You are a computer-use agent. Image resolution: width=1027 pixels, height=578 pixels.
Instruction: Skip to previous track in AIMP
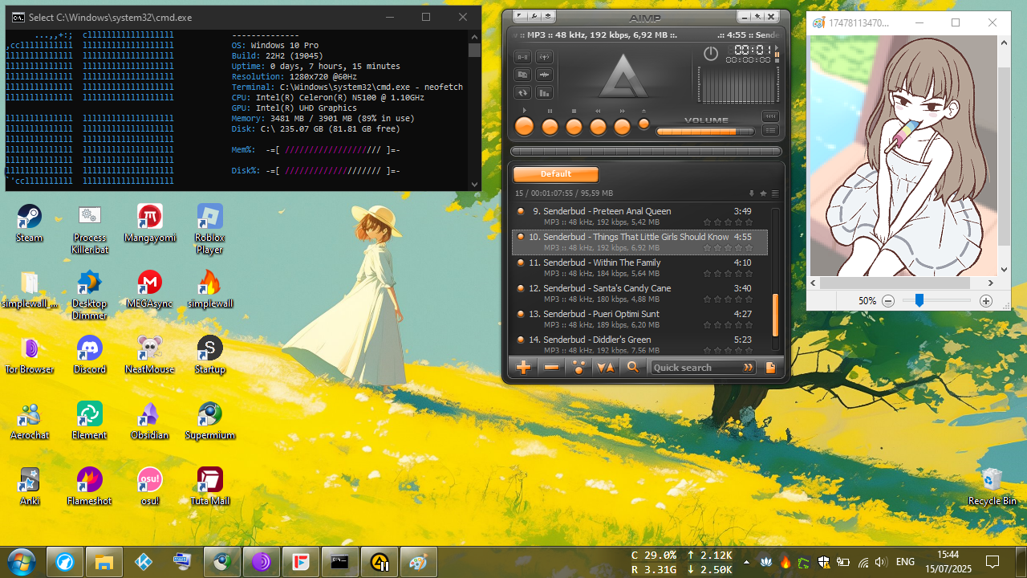coord(598,126)
